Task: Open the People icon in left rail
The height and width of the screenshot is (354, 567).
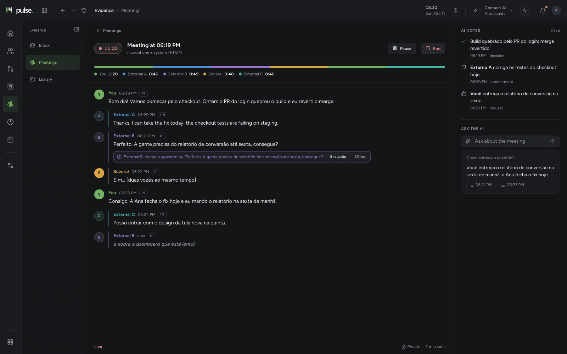Action: coord(11,51)
